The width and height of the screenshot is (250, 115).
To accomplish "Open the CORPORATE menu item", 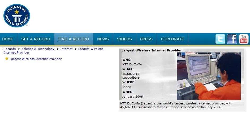I will [x=172, y=39].
